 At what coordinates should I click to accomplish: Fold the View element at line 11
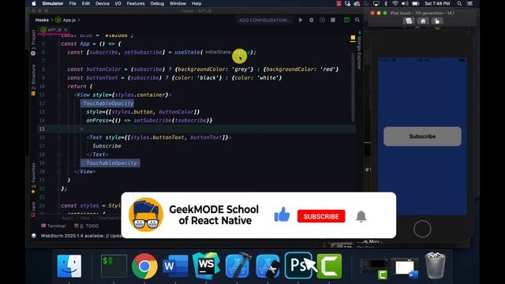pos(58,95)
